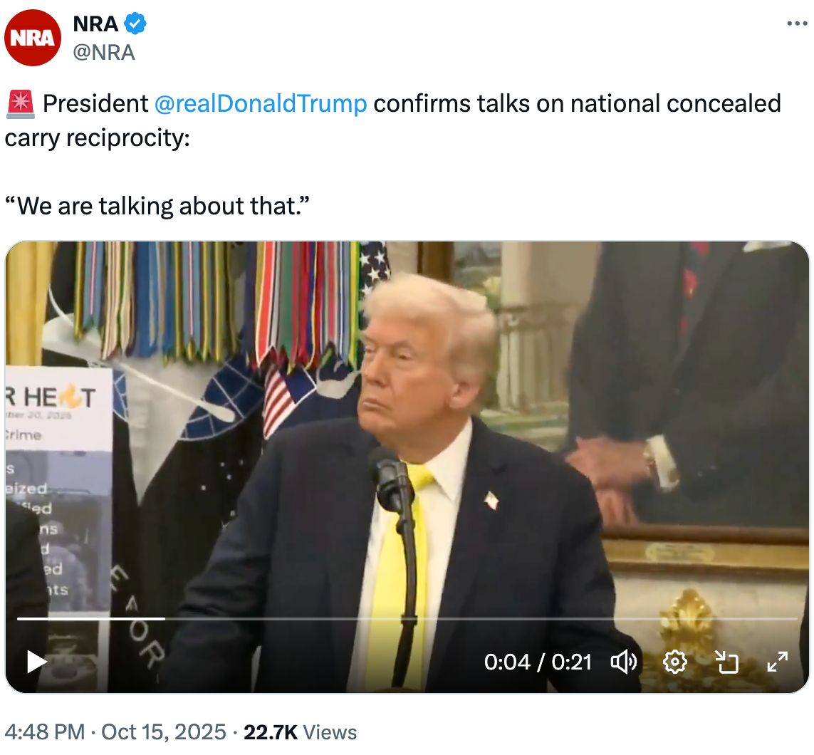Seek along the video progress bar
This screenshot has height=755, width=814.
(x=407, y=618)
